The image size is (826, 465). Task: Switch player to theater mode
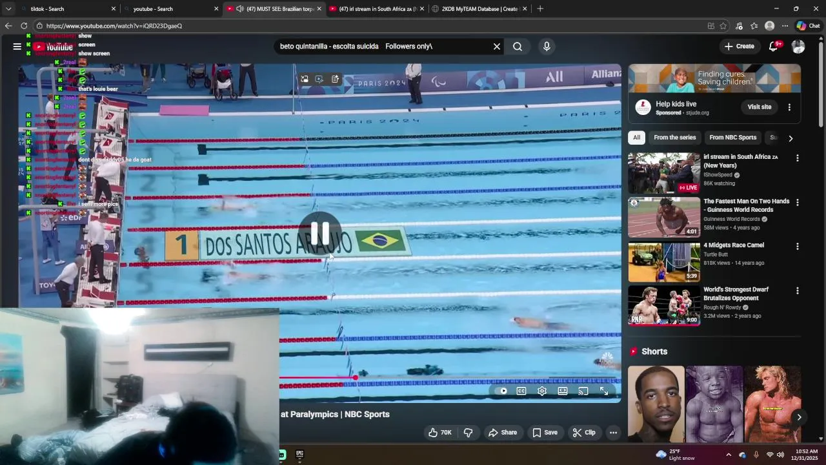563,391
